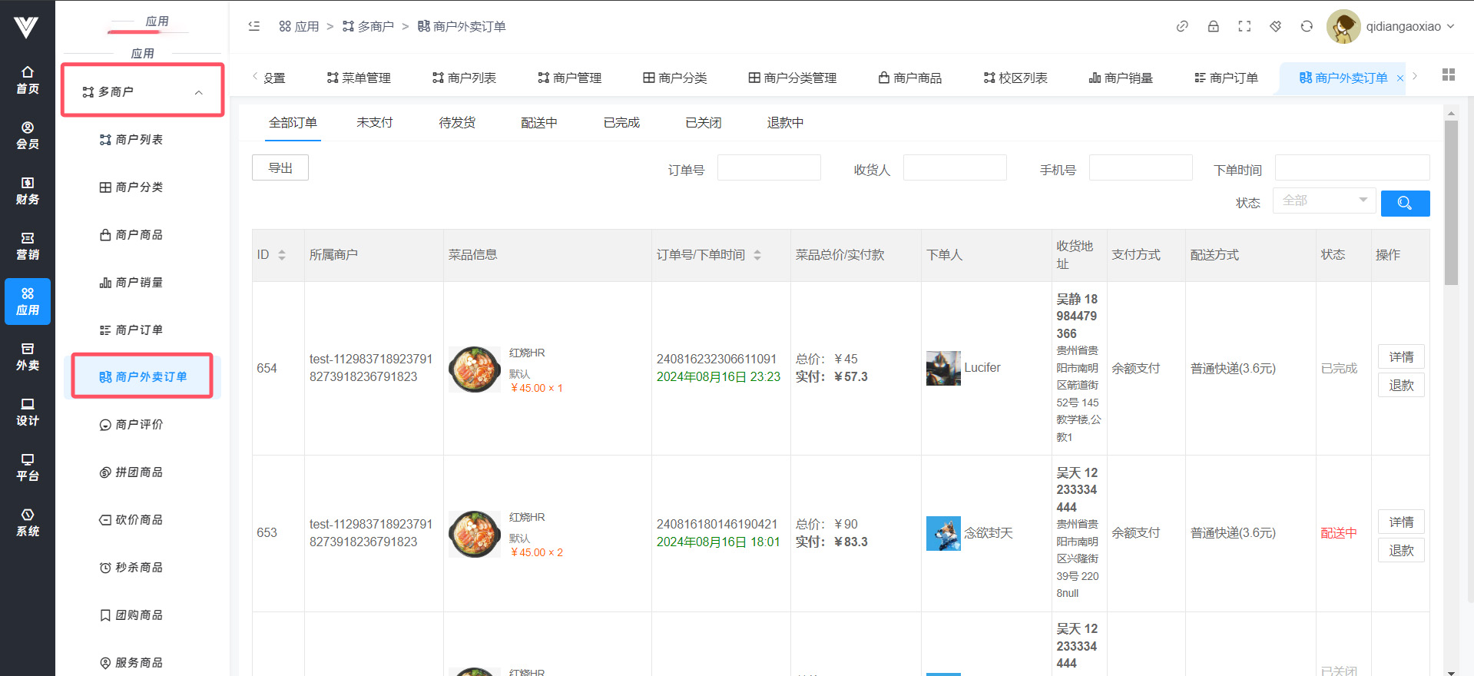Open the 状态 dropdown filter

(1323, 200)
